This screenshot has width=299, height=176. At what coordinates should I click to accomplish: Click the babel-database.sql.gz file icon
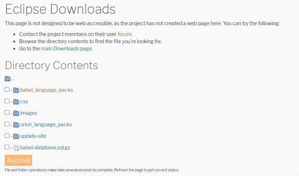16,148
